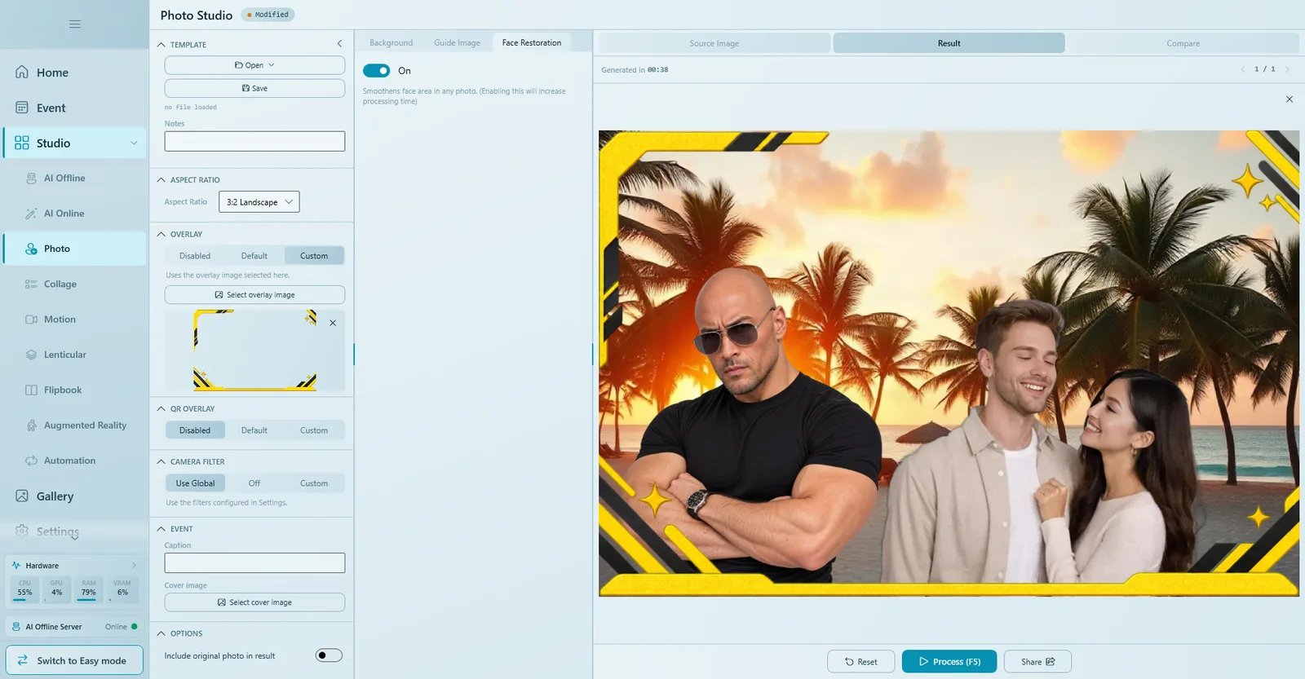
Task: Toggle Face Restoration On switch
Action: click(376, 71)
